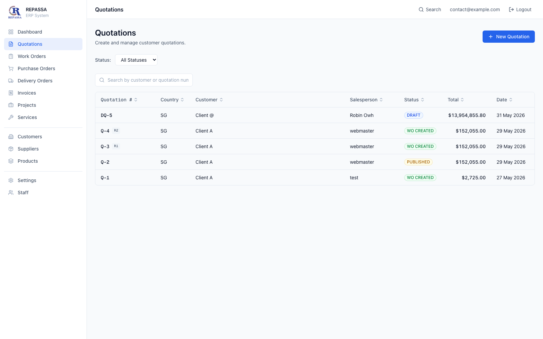This screenshot has height=339, width=543.
Task: Sort by Country using its sort arrows
Action: tap(182, 100)
